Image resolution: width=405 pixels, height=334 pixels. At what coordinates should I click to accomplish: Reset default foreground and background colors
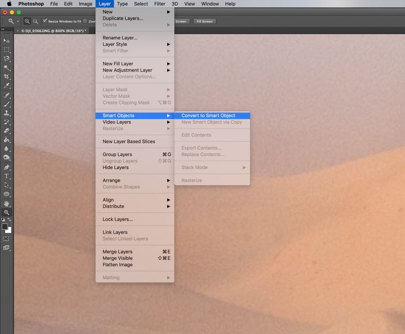(3, 220)
